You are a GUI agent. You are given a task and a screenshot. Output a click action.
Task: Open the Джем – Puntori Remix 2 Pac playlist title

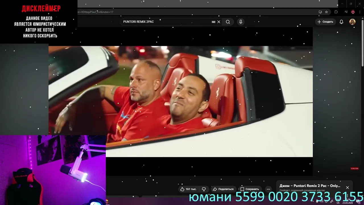tap(310, 186)
